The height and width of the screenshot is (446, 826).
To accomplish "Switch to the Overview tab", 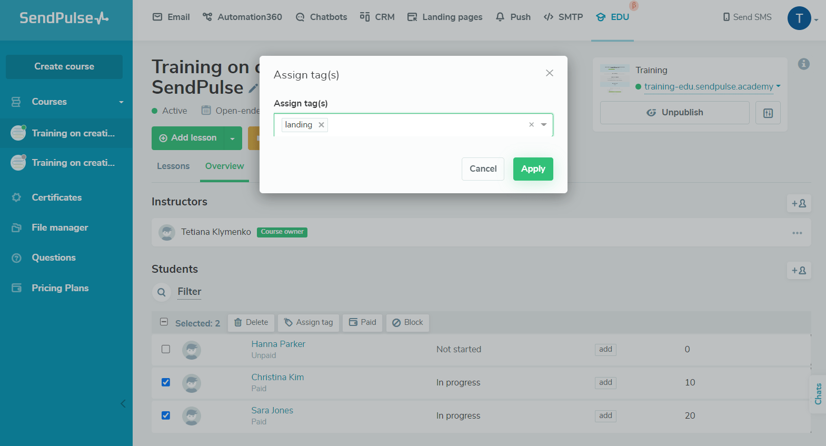I will click(x=225, y=166).
